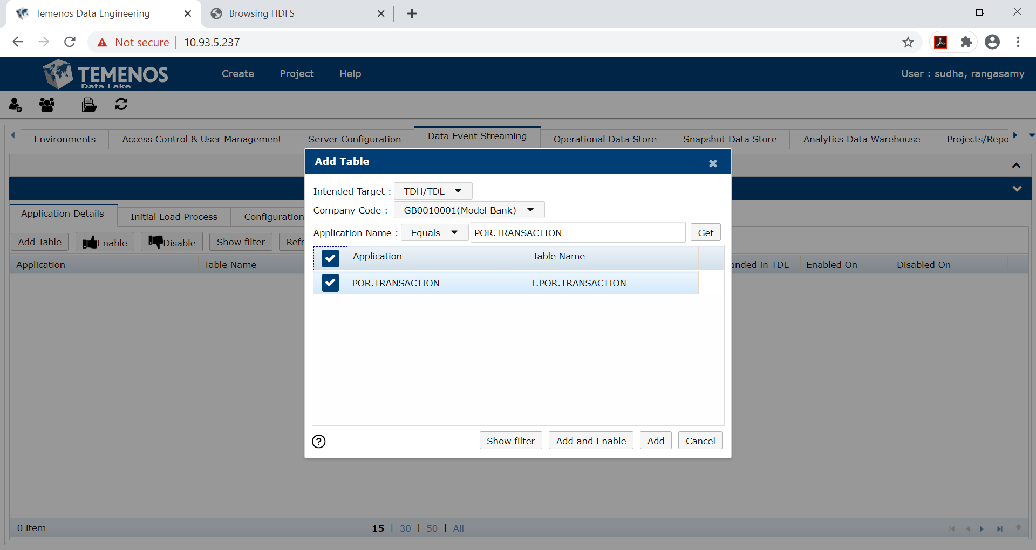The width and height of the screenshot is (1036, 550).
Task: Click the refresh sync toolbar icon
Action: pyautogui.click(x=121, y=104)
